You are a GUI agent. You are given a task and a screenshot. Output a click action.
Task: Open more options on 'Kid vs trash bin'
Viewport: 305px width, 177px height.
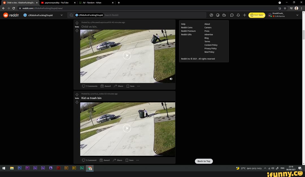138,160
